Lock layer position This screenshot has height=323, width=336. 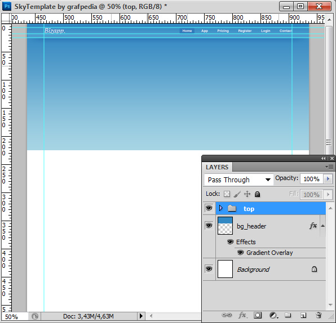pos(247,194)
